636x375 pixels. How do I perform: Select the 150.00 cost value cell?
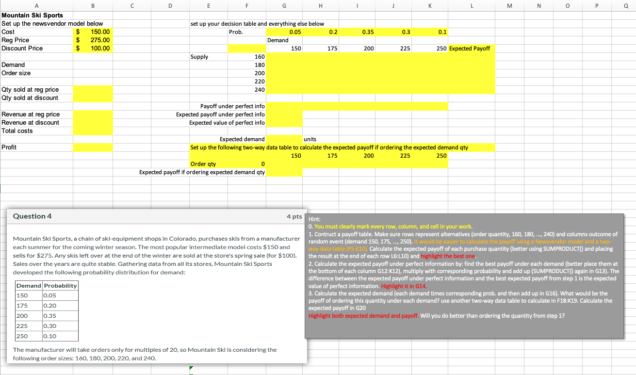pyautogui.click(x=93, y=32)
